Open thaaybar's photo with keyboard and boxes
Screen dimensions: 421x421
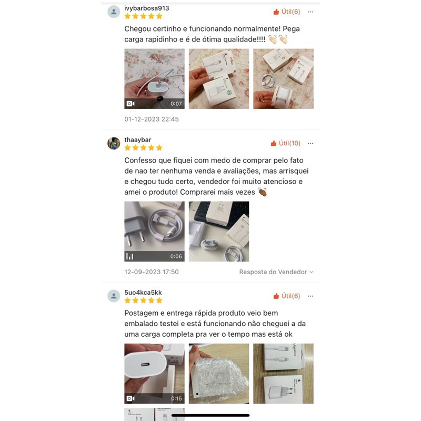[x=219, y=232]
